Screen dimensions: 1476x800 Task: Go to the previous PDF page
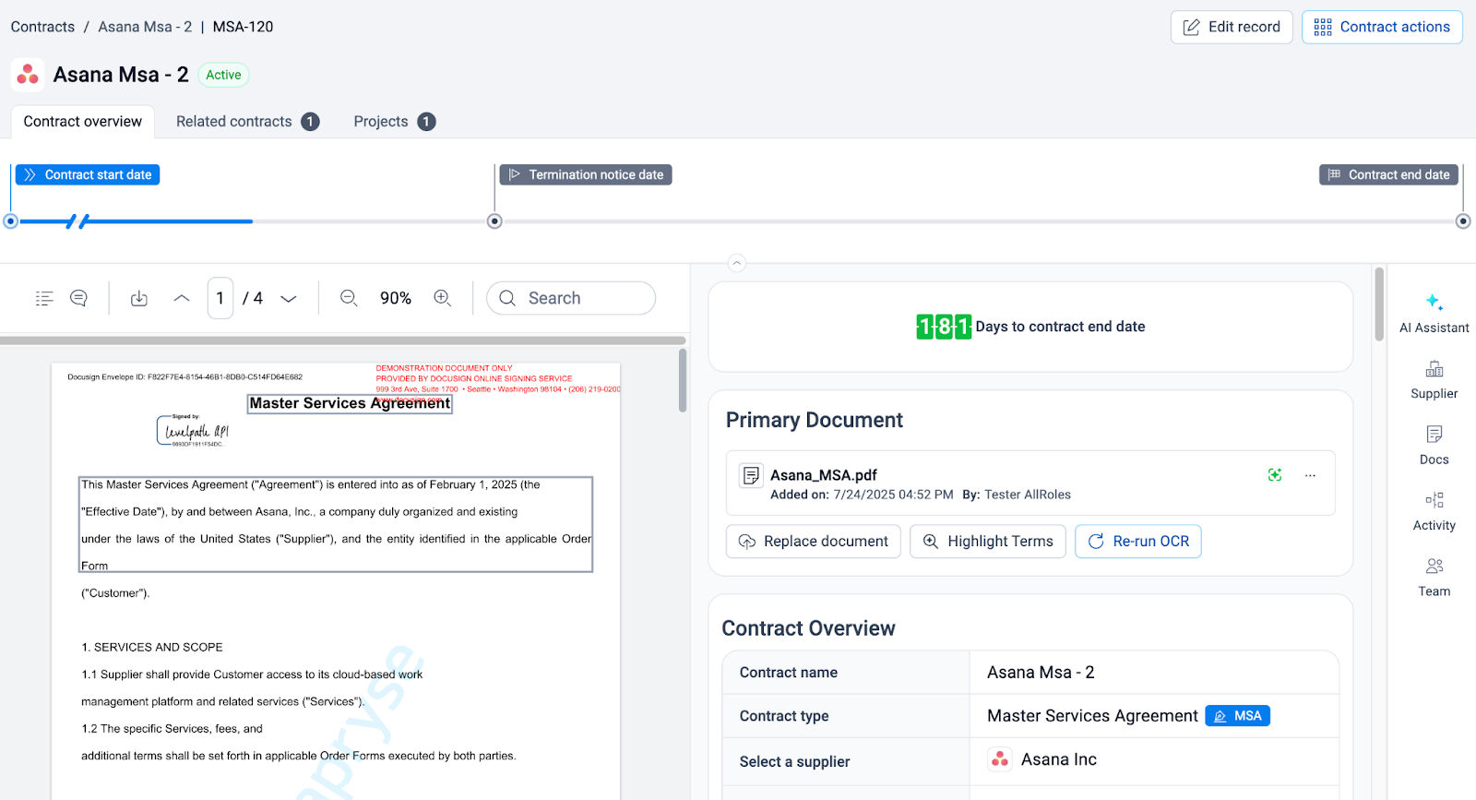click(x=182, y=298)
